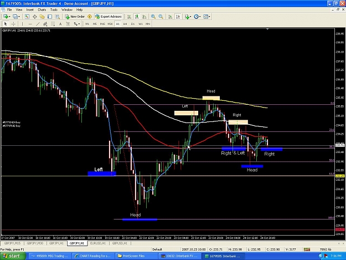Expand the Templates dropdown arrow
Image resolution: width=346 pixels, height=260 pixels.
pos(209,17)
